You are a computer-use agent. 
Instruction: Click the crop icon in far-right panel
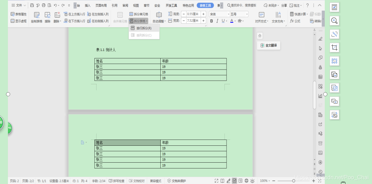334,48
